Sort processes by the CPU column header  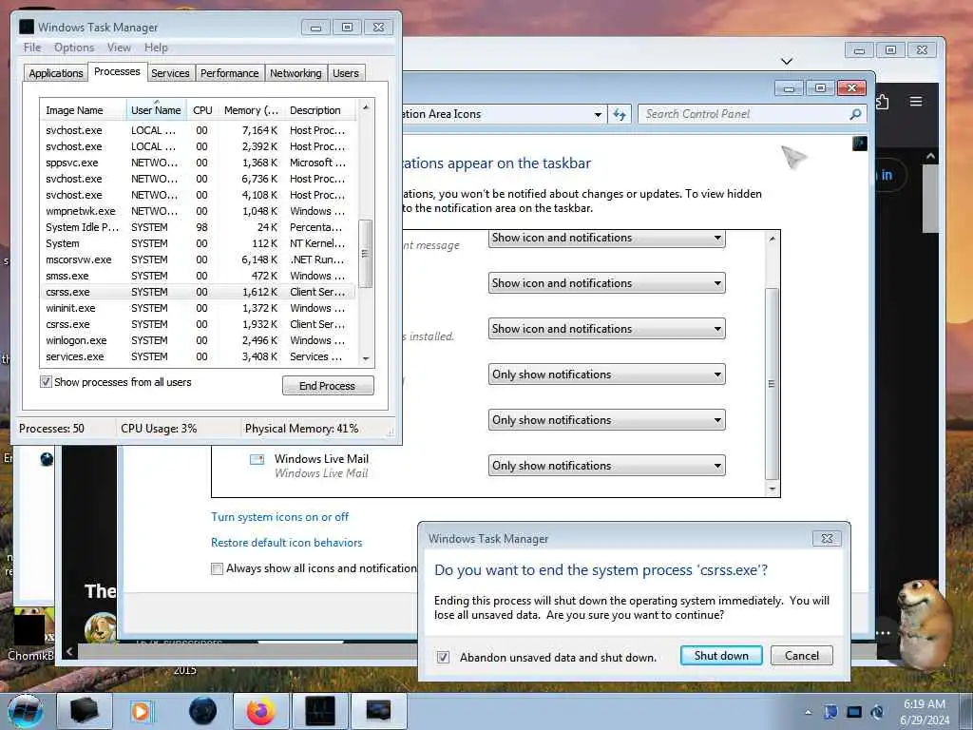(202, 110)
